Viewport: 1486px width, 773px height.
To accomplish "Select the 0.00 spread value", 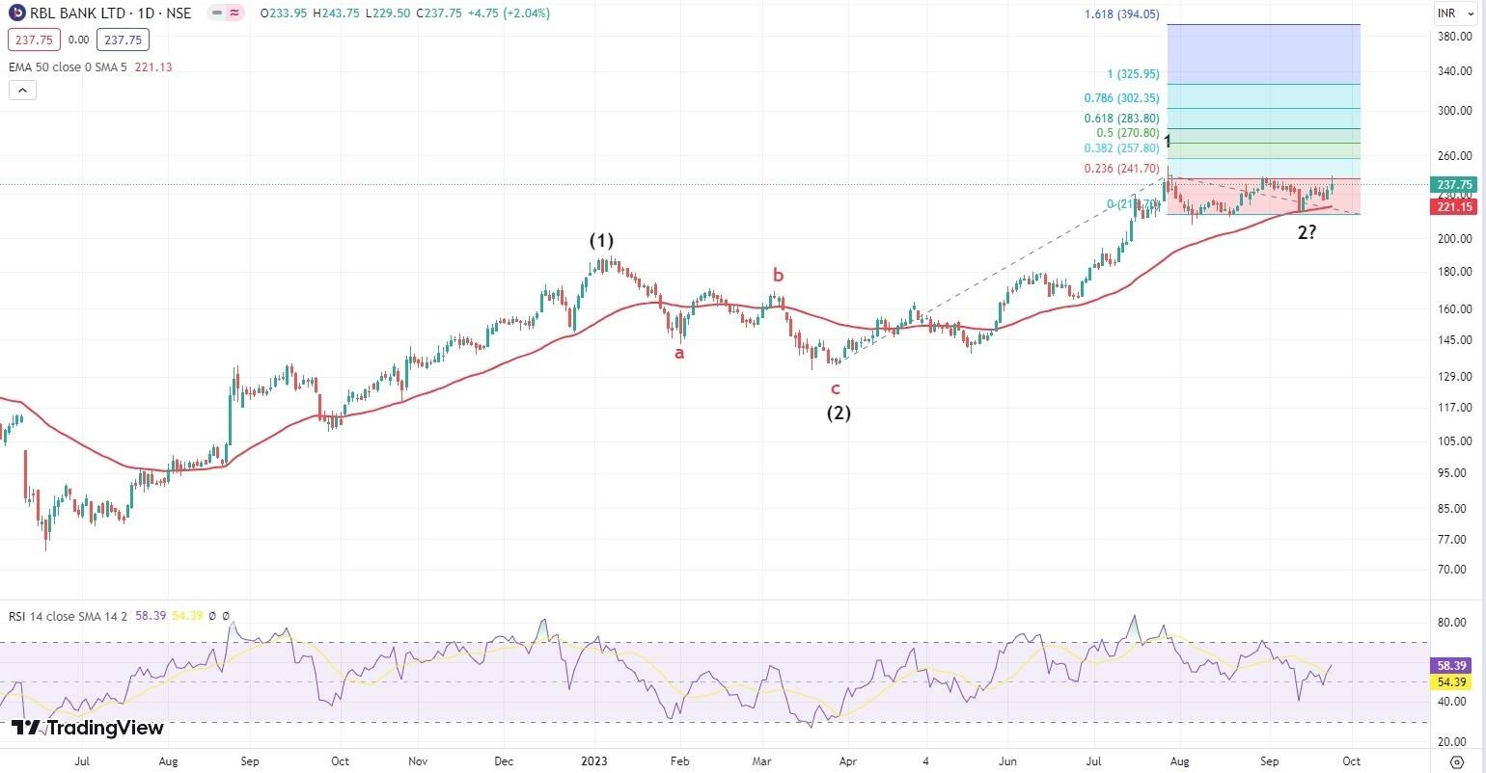I will [78, 40].
